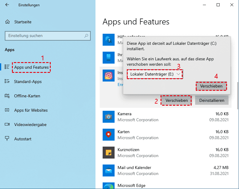Viewport: 239px width, 189px height.
Task: Click the Karten app icon
Action: (108, 135)
